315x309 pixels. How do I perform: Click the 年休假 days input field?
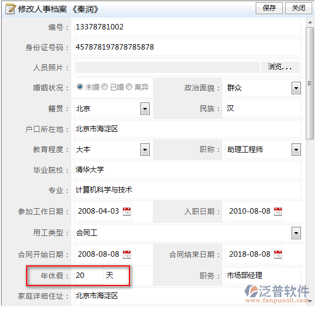point(89,275)
